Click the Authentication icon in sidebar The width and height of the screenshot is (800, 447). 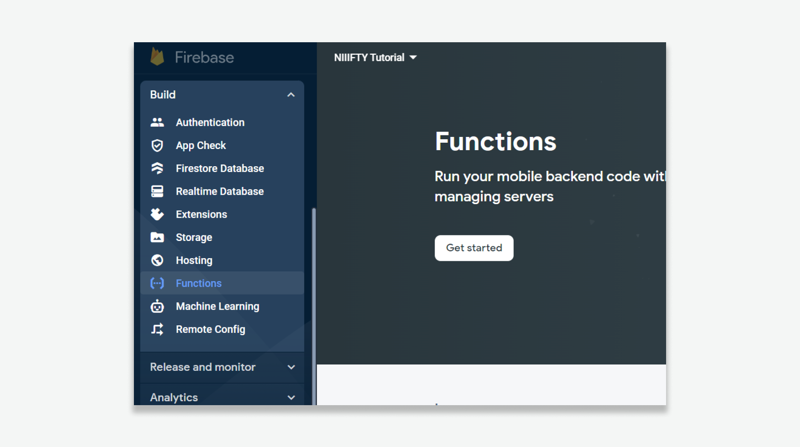(157, 122)
